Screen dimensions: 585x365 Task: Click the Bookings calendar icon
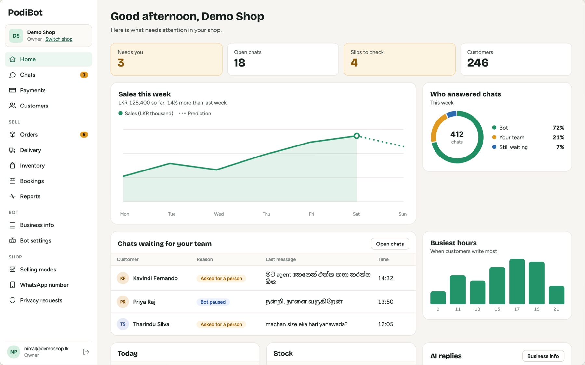coord(12,181)
